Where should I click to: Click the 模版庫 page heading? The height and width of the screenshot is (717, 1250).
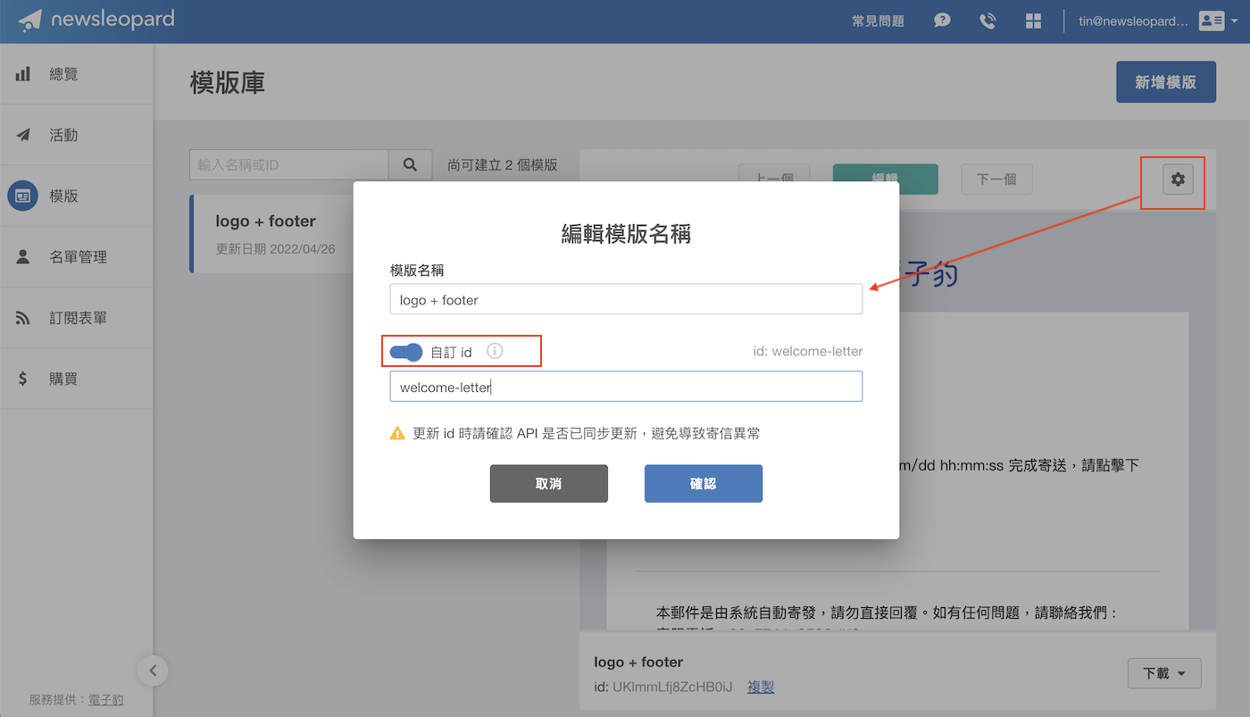point(228,82)
